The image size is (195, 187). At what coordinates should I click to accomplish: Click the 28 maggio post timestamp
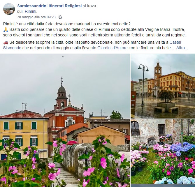click(36, 17)
